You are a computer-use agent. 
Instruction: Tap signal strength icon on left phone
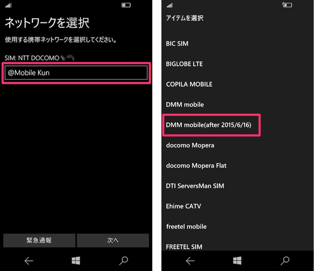[x=8, y=5]
